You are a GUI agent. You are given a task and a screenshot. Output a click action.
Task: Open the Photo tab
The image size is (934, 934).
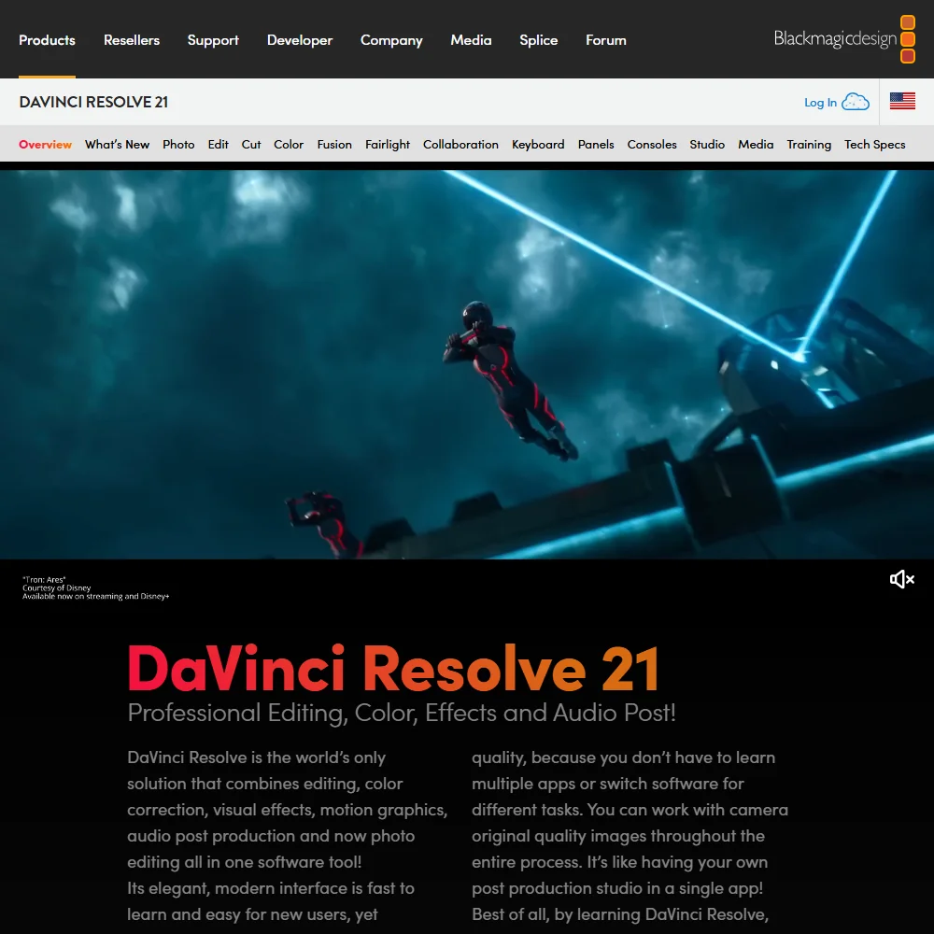(x=178, y=144)
